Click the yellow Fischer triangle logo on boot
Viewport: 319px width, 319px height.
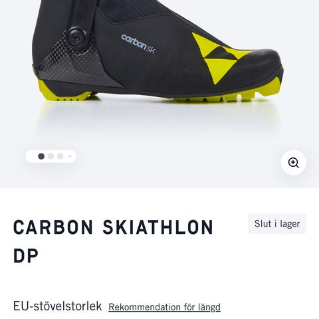click(218, 58)
